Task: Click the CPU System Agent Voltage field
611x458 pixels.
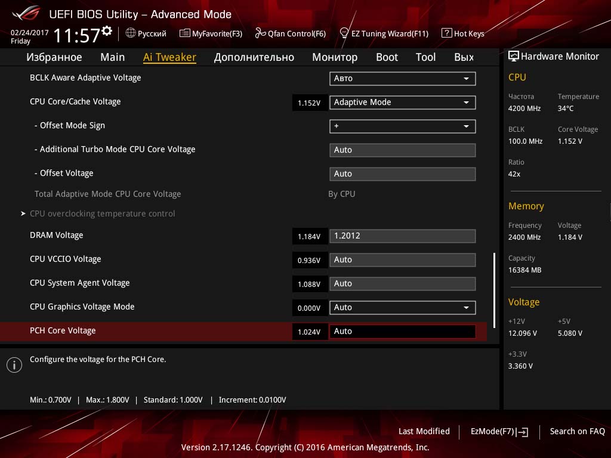Action: (403, 283)
